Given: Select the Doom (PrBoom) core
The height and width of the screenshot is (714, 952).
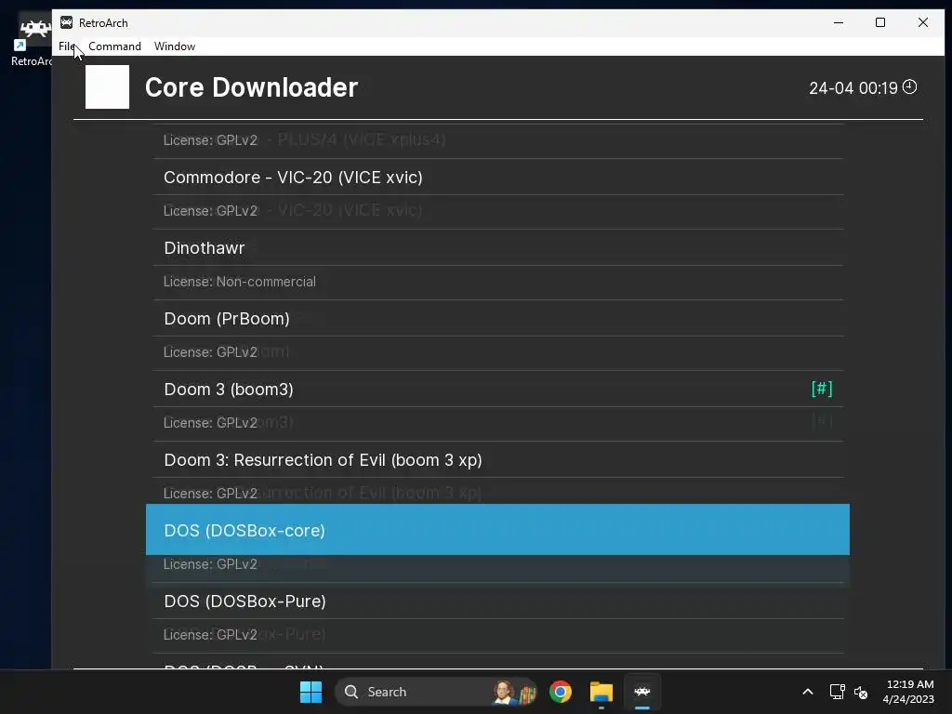Looking at the screenshot, I should (498, 319).
